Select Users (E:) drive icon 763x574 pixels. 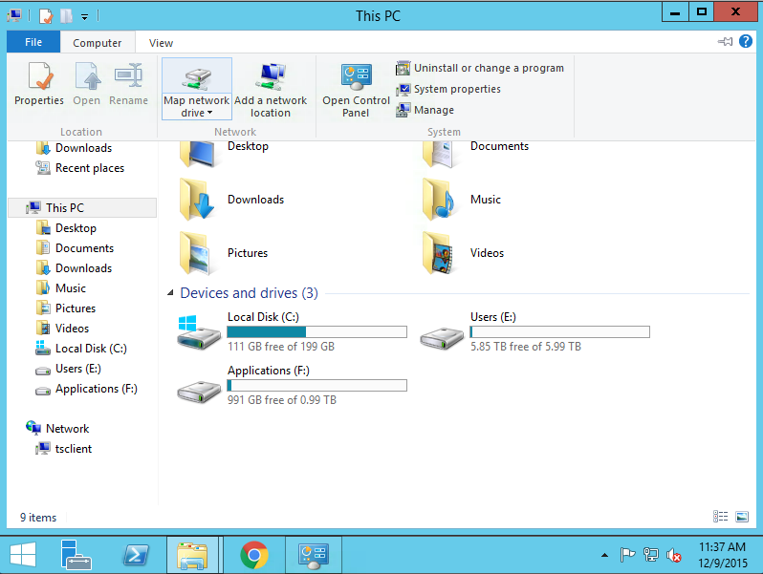(x=442, y=337)
